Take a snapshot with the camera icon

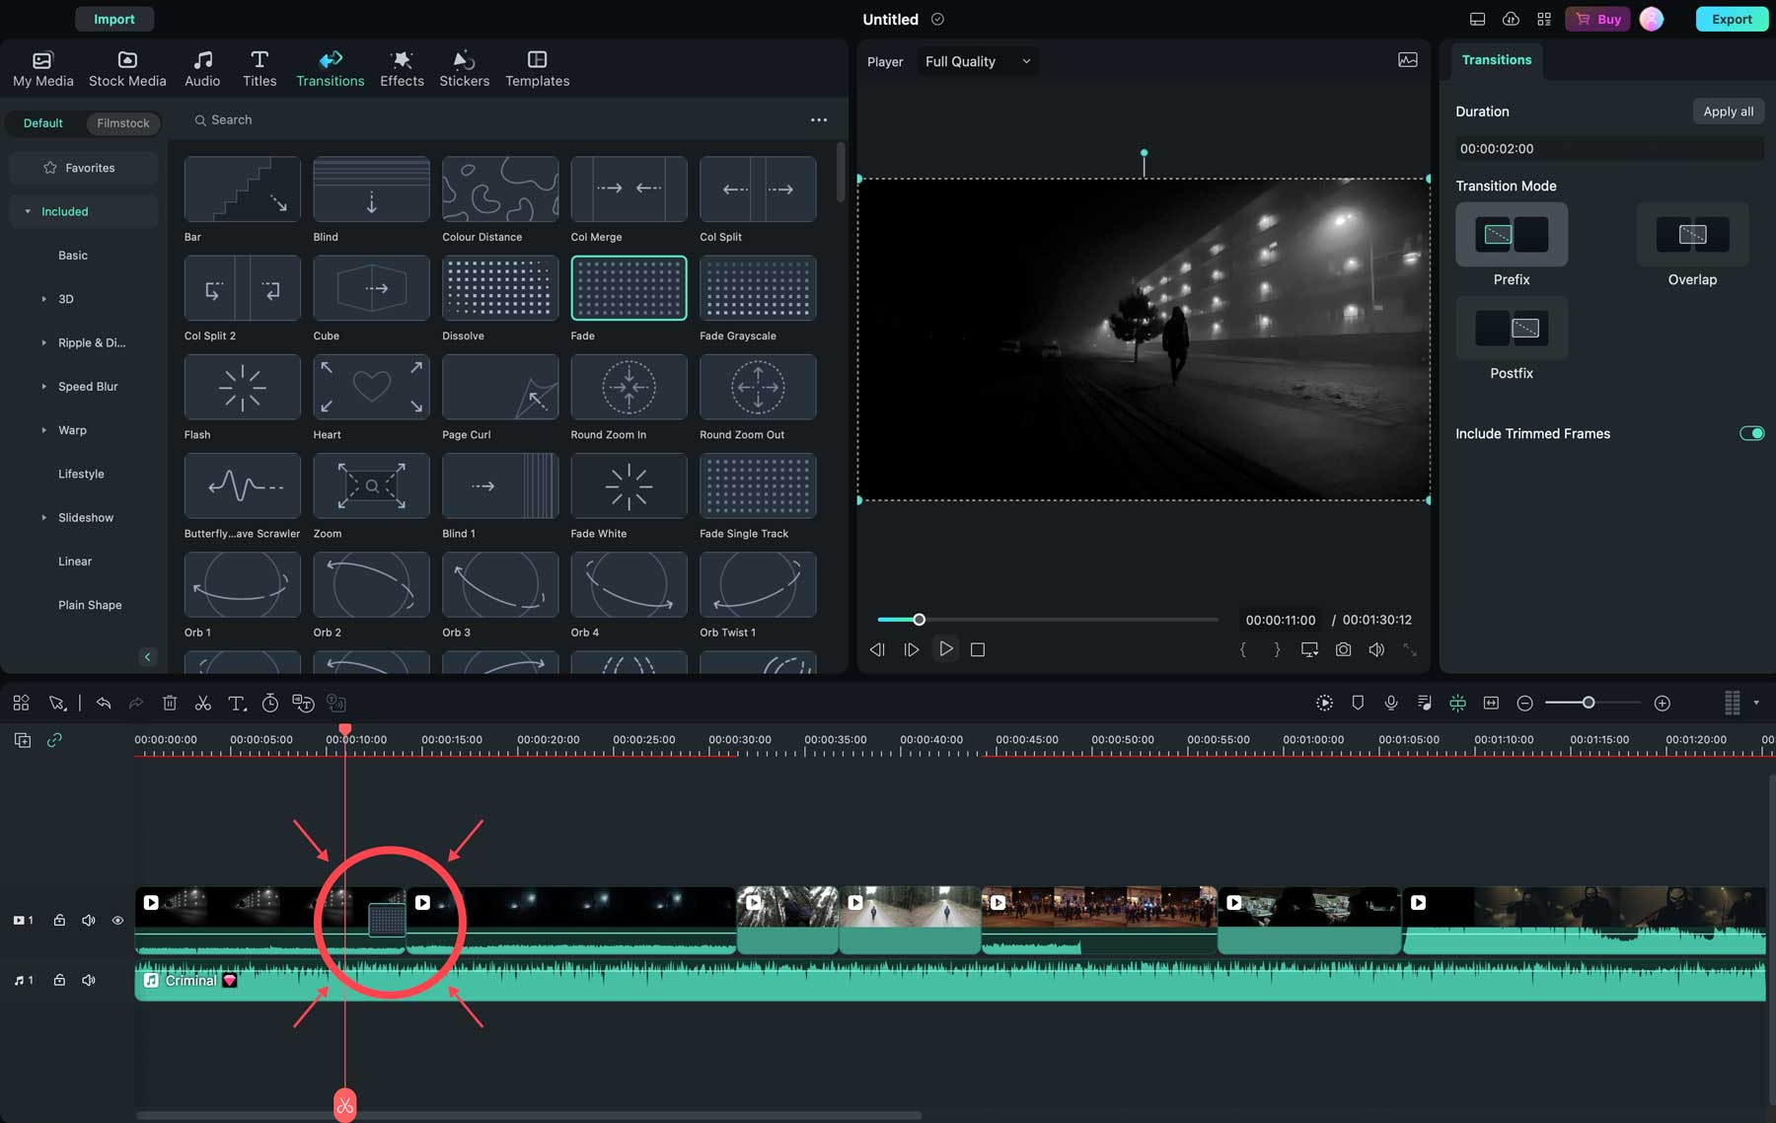1343,649
